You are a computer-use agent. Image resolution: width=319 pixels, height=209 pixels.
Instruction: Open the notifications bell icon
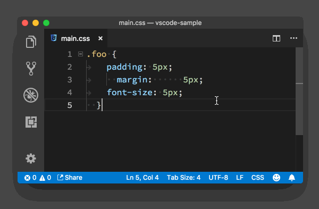(x=292, y=178)
